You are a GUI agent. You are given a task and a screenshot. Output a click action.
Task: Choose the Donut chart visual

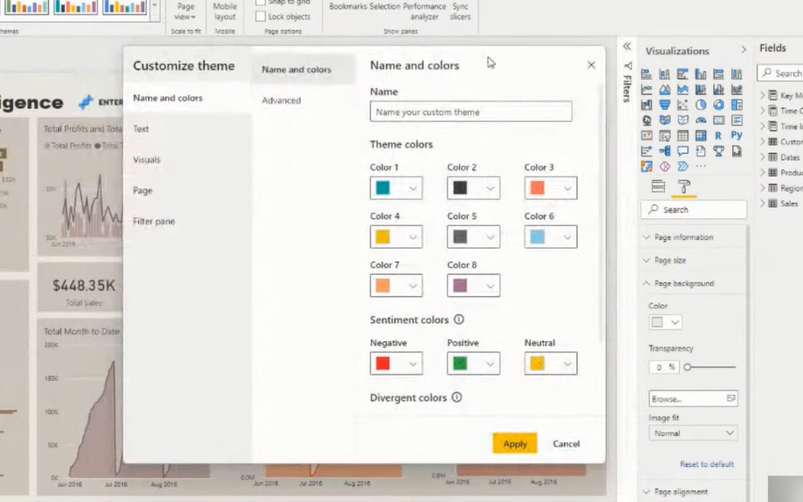(x=719, y=105)
